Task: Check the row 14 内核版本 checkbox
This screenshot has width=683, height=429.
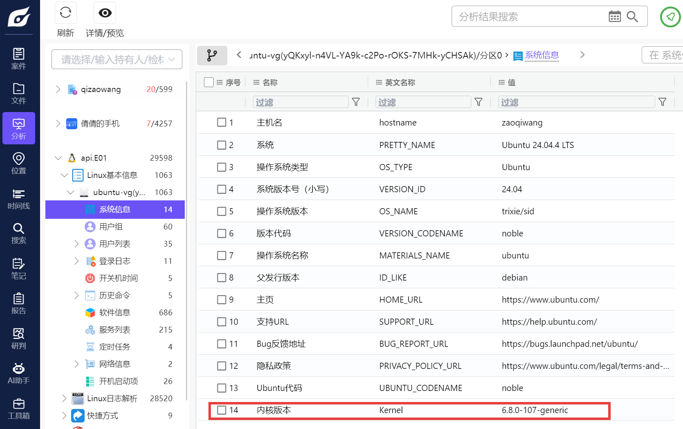Action: tap(222, 410)
